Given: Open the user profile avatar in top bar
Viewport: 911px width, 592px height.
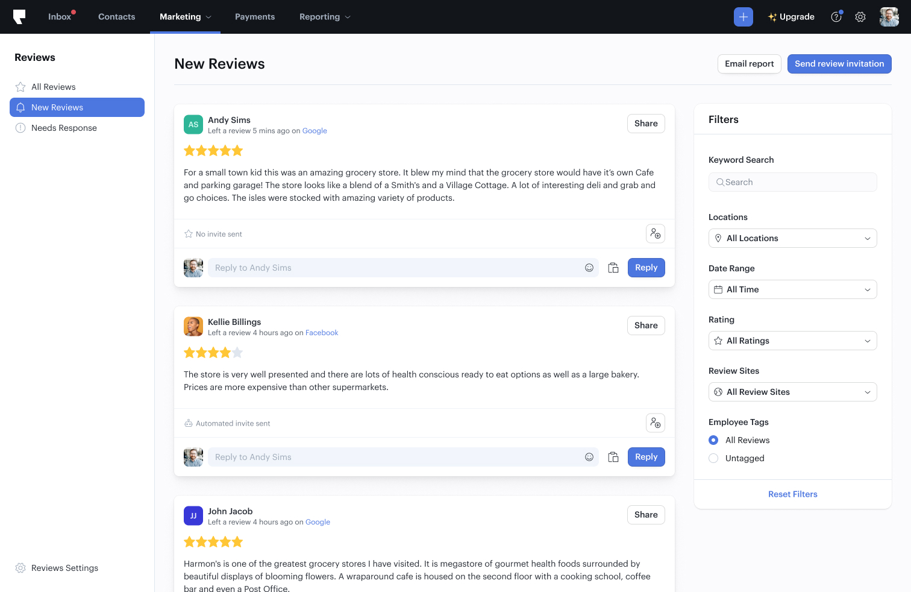Looking at the screenshot, I should click(x=889, y=17).
